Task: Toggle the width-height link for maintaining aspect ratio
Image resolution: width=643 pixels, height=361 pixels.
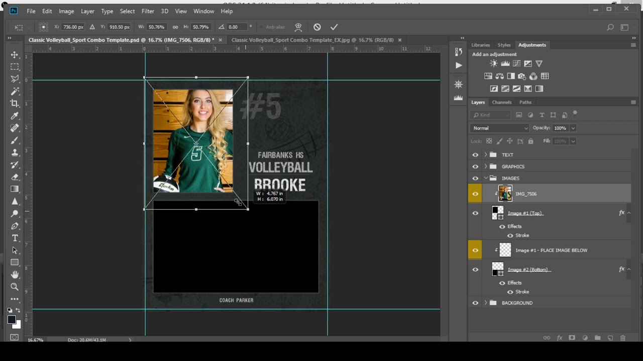Action: (175, 27)
